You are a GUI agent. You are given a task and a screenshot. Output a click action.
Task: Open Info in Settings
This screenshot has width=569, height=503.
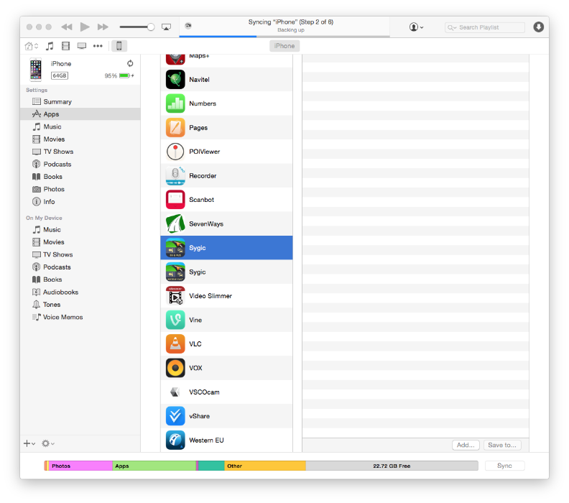click(x=80, y=202)
